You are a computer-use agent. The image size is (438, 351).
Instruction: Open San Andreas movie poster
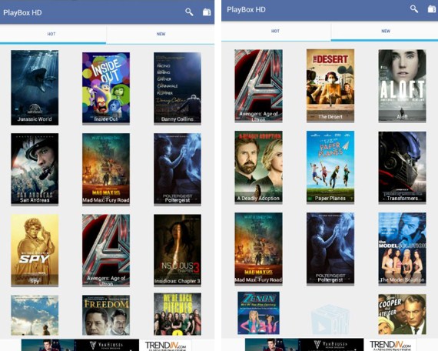coord(35,169)
